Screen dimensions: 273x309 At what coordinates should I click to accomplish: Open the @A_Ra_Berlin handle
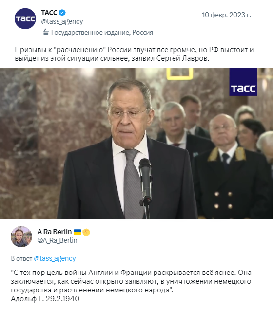[57, 240]
